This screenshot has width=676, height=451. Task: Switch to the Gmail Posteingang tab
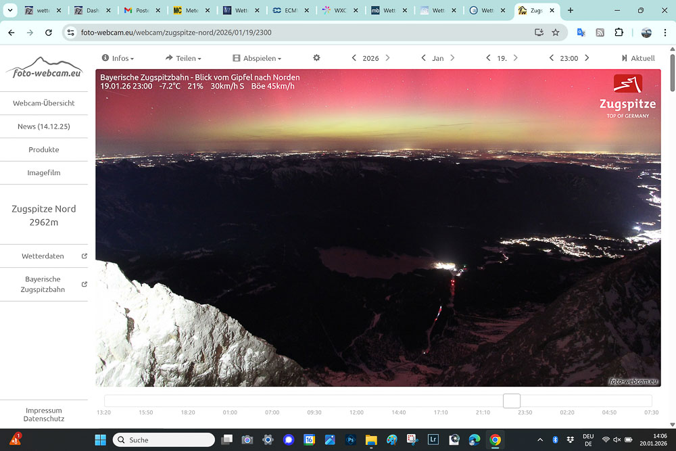pyautogui.click(x=137, y=11)
